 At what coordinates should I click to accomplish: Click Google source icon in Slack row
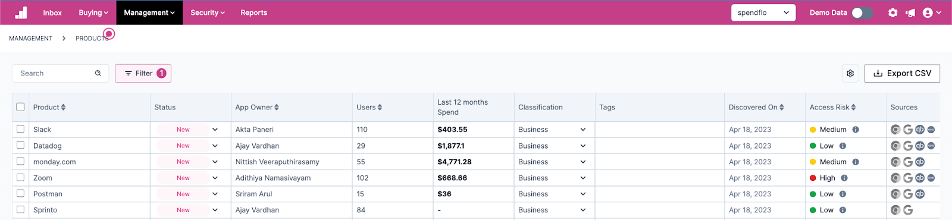point(908,130)
